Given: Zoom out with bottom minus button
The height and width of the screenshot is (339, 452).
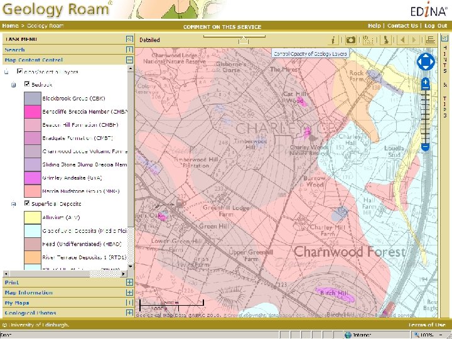Looking at the screenshot, I should 426,146.
